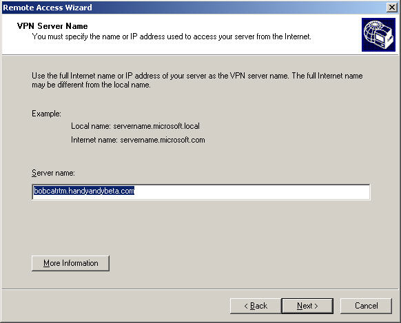Click the 'Use the full Internet name' instruction
401x323 pixels.
click(x=197, y=76)
